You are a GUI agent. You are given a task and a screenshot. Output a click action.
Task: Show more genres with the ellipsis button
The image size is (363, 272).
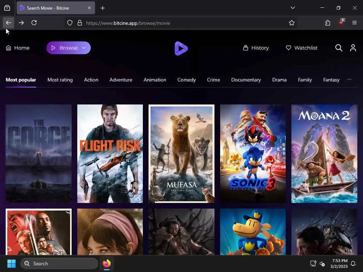[x=349, y=80]
